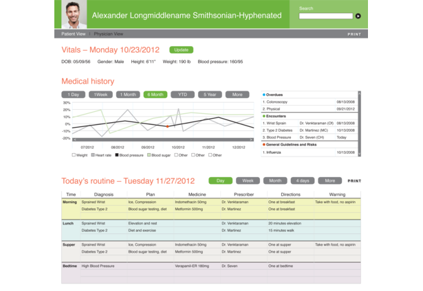The width and height of the screenshot is (423, 291).
Task: Toggle the first Other chart checkbox
Action: (x=176, y=155)
